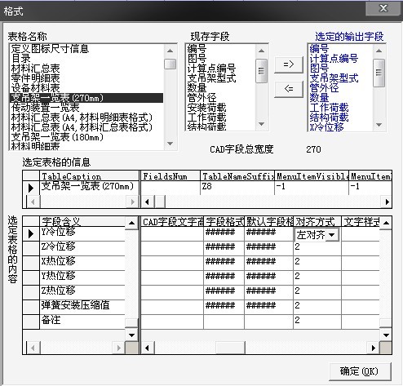Open the 左对齐 alignment dropdown

pos(332,235)
